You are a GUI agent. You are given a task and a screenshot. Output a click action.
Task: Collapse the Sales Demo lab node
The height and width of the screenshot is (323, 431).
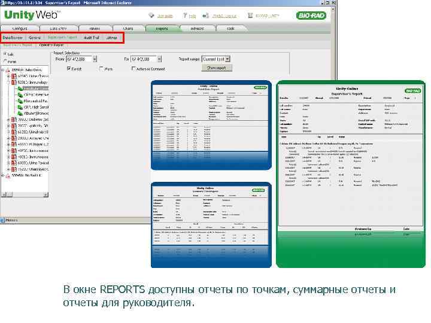coord(2,70)
